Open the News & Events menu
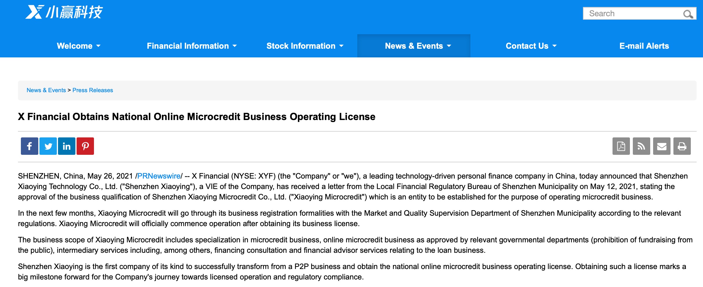 418,46
